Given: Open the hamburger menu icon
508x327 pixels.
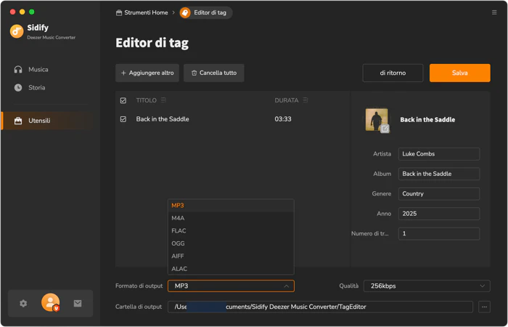Looking at the screenshot, I should pos(494,12).
